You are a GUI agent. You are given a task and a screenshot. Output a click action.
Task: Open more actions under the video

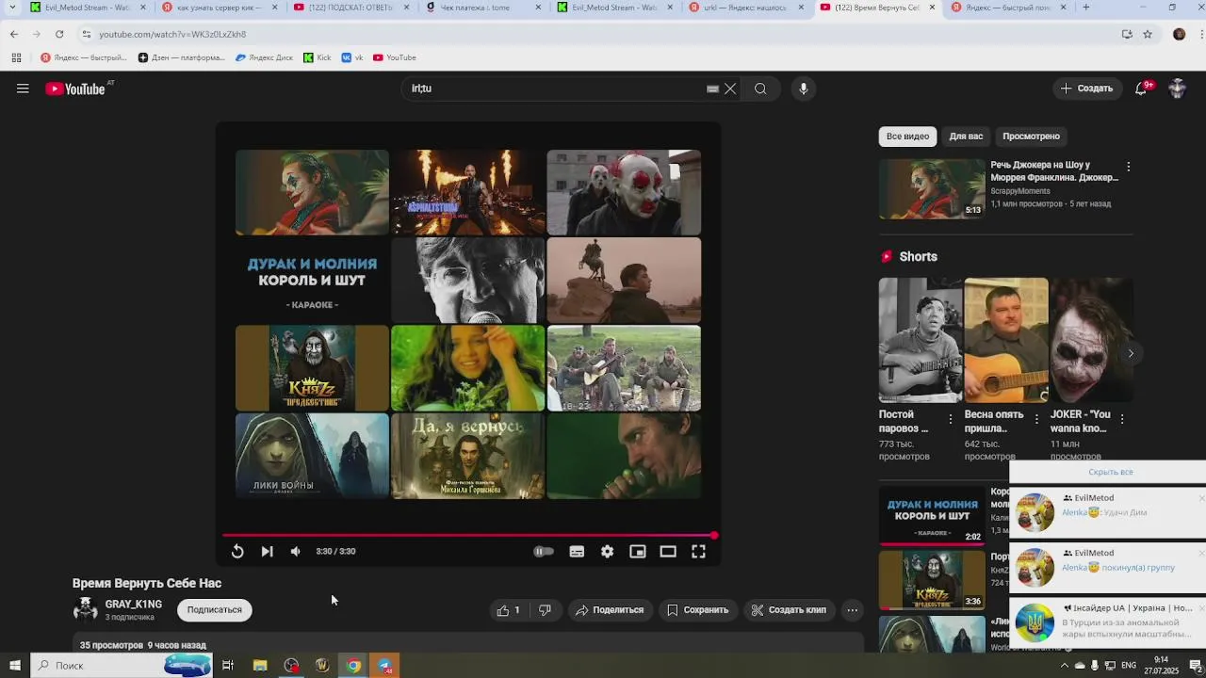(852, 610)
